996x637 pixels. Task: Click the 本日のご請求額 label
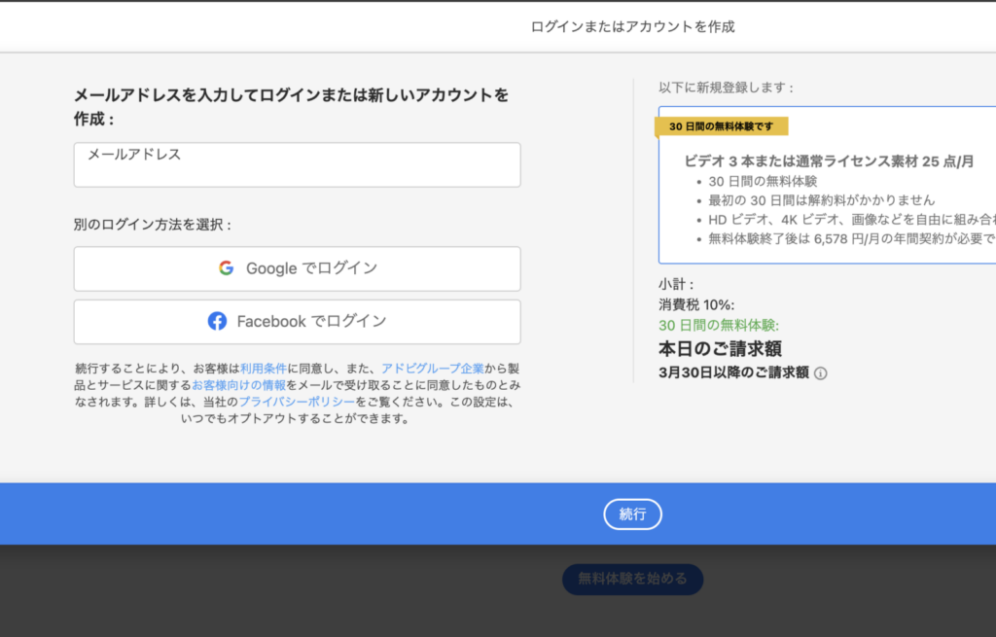723,346
